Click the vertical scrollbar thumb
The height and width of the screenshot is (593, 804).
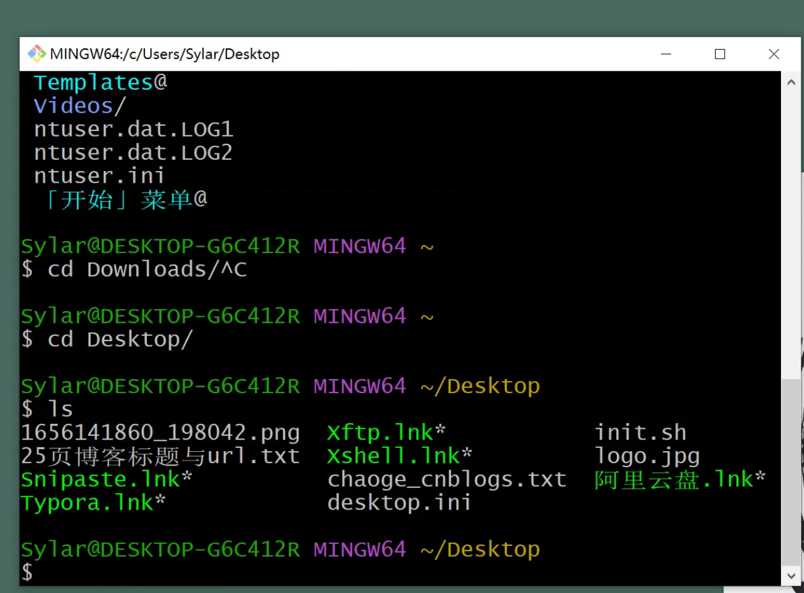[791, 471]
